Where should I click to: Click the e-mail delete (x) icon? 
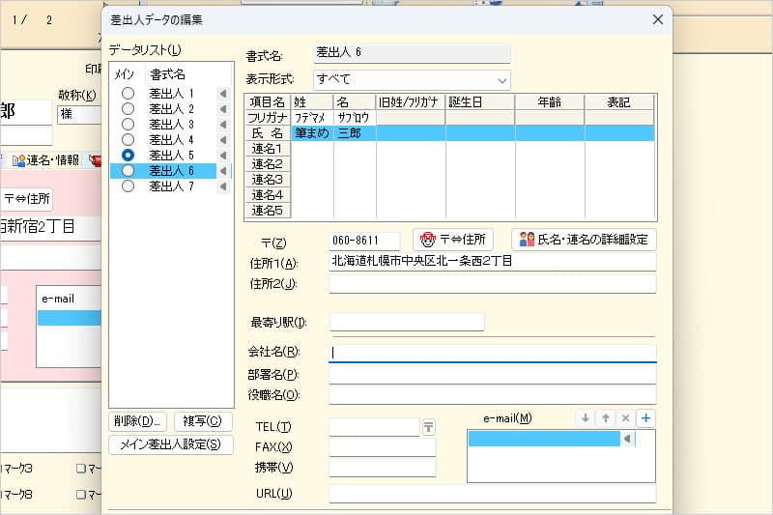pyautogui.click(x=625, y=418)
